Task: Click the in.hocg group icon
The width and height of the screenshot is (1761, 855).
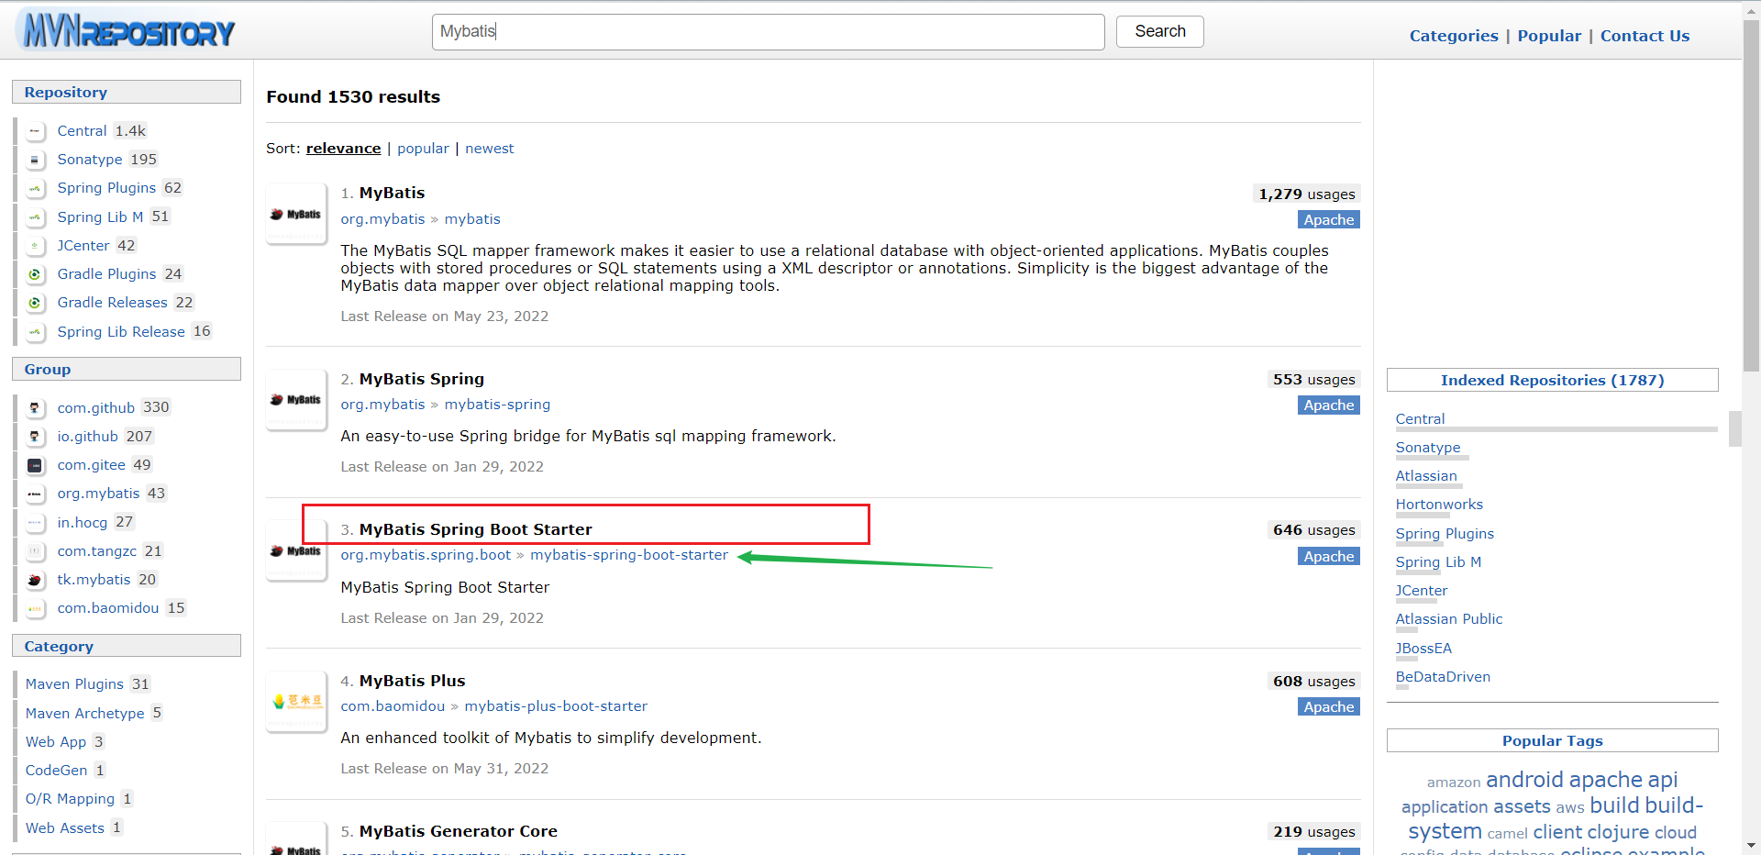Action: pos(35,523)
